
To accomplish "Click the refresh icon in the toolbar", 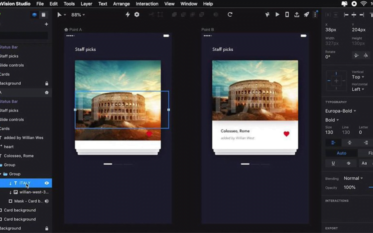I will 230,14.
